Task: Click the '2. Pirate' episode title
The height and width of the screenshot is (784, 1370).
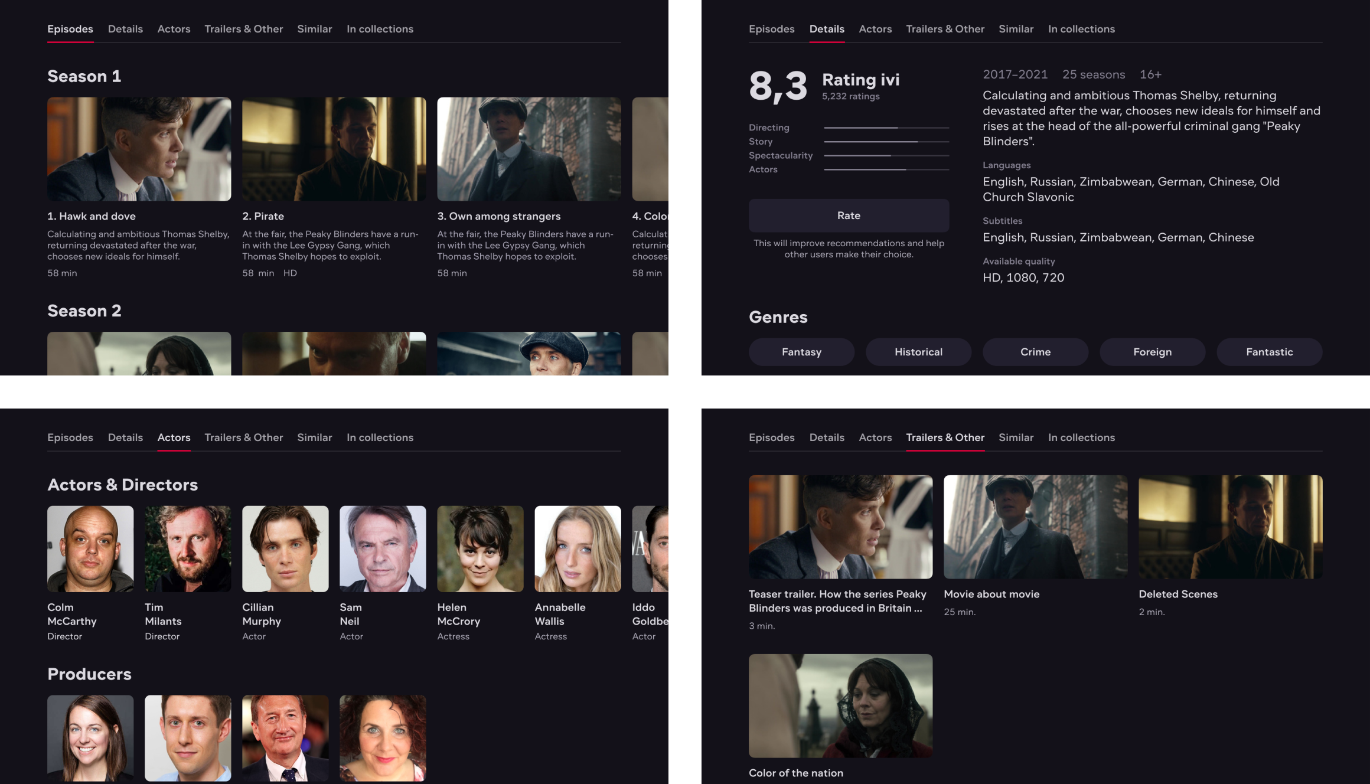Action: [263, 216]
